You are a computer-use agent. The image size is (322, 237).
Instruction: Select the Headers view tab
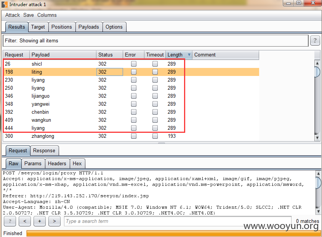point(57,164)
